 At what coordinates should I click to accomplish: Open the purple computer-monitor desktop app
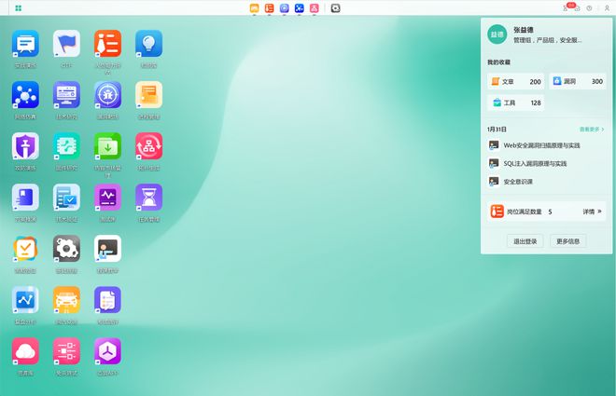coord(66,95)
